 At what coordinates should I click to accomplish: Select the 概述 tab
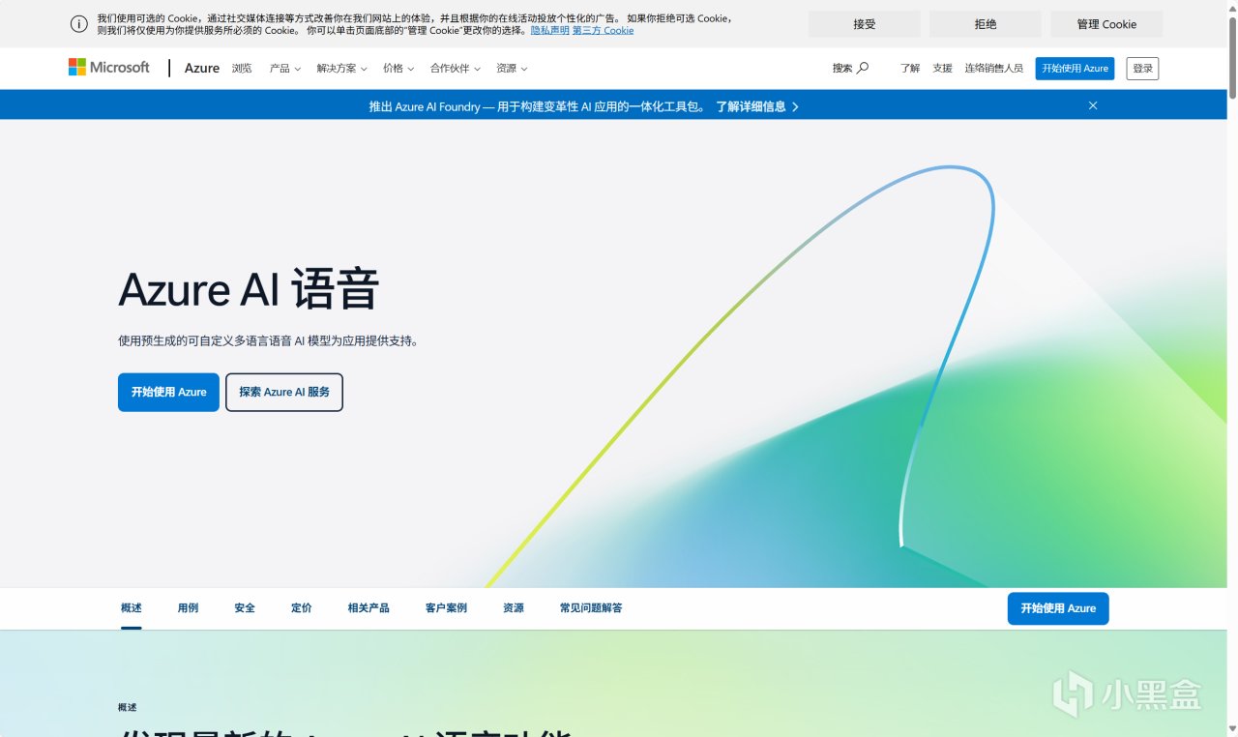(132, 607)
